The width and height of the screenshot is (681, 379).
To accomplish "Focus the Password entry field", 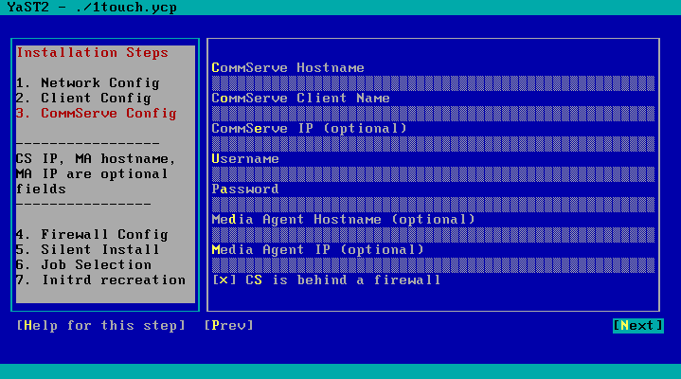I will 432,204.
